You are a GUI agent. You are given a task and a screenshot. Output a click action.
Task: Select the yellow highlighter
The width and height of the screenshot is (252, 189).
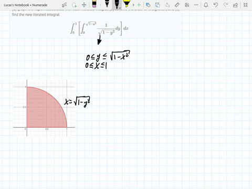pos(127,4)
